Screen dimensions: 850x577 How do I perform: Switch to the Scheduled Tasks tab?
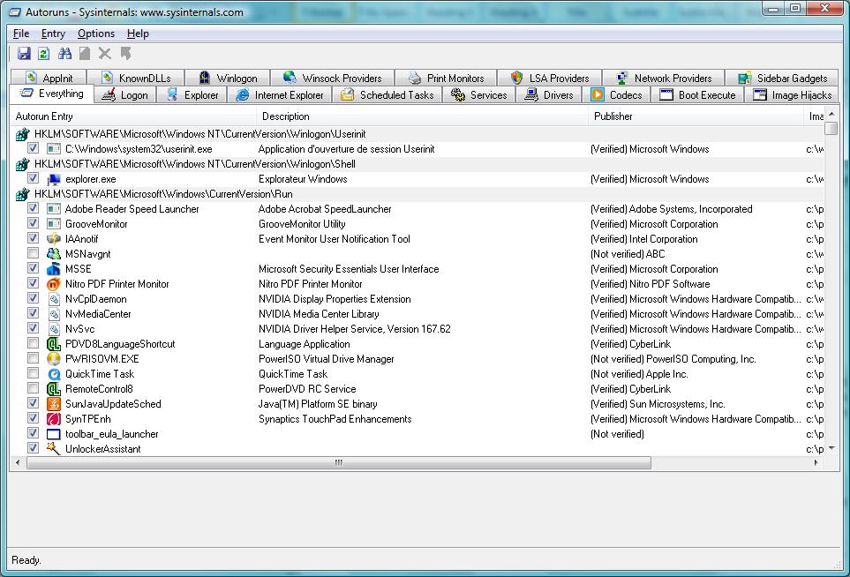387,95
